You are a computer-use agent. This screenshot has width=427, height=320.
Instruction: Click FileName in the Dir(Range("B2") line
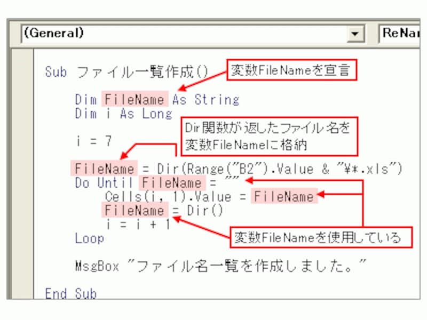[x=104, y=169]
